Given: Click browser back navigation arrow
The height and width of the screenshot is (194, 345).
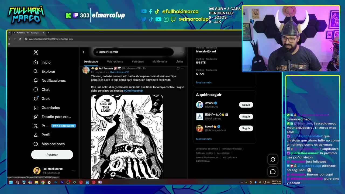Looking at the screenshot, I should pyautogui.click(x=10, y=39).
